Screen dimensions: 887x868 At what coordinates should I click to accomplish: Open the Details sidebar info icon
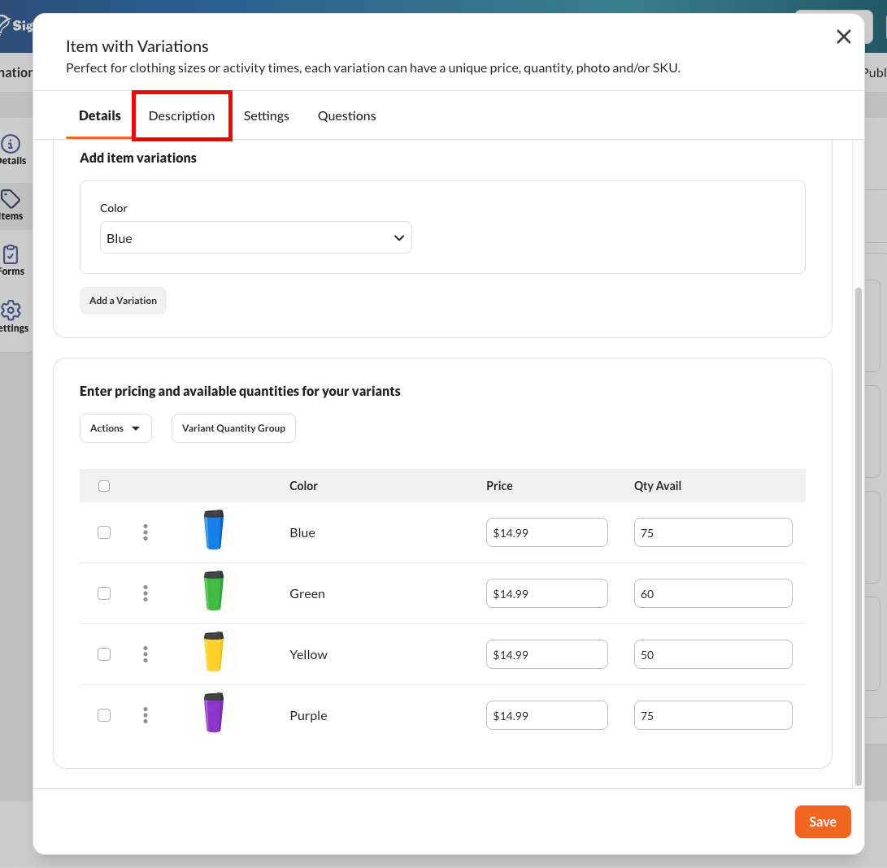point(11,144)
